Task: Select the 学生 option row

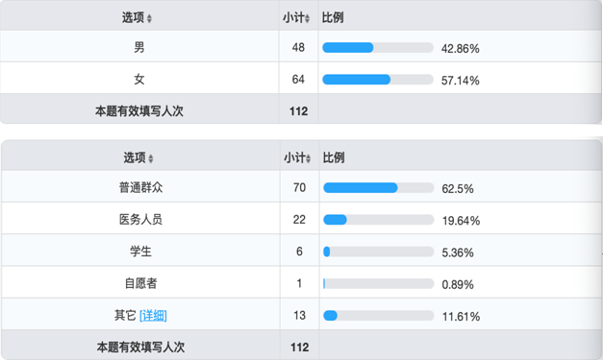Action: (302, 251)
